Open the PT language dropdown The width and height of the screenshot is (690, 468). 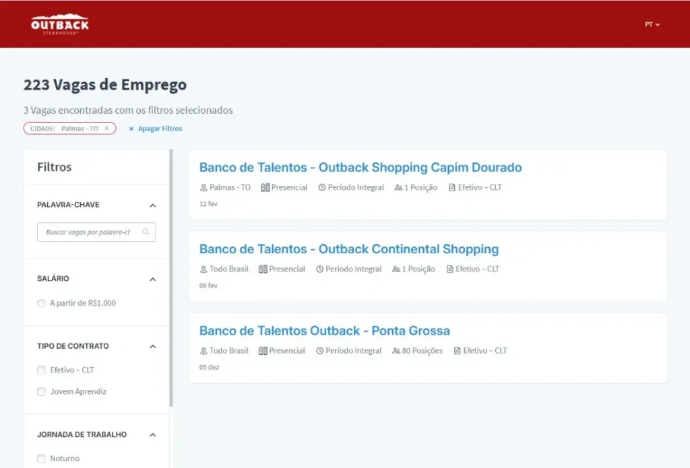click(652, 24)
